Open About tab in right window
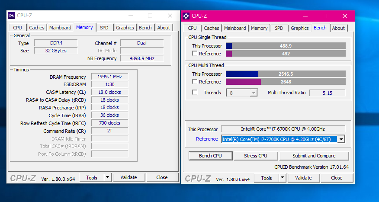379x202 pixels. tap(338, 28)
